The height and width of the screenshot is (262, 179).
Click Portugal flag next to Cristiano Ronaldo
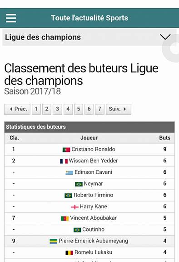point(66,150)
